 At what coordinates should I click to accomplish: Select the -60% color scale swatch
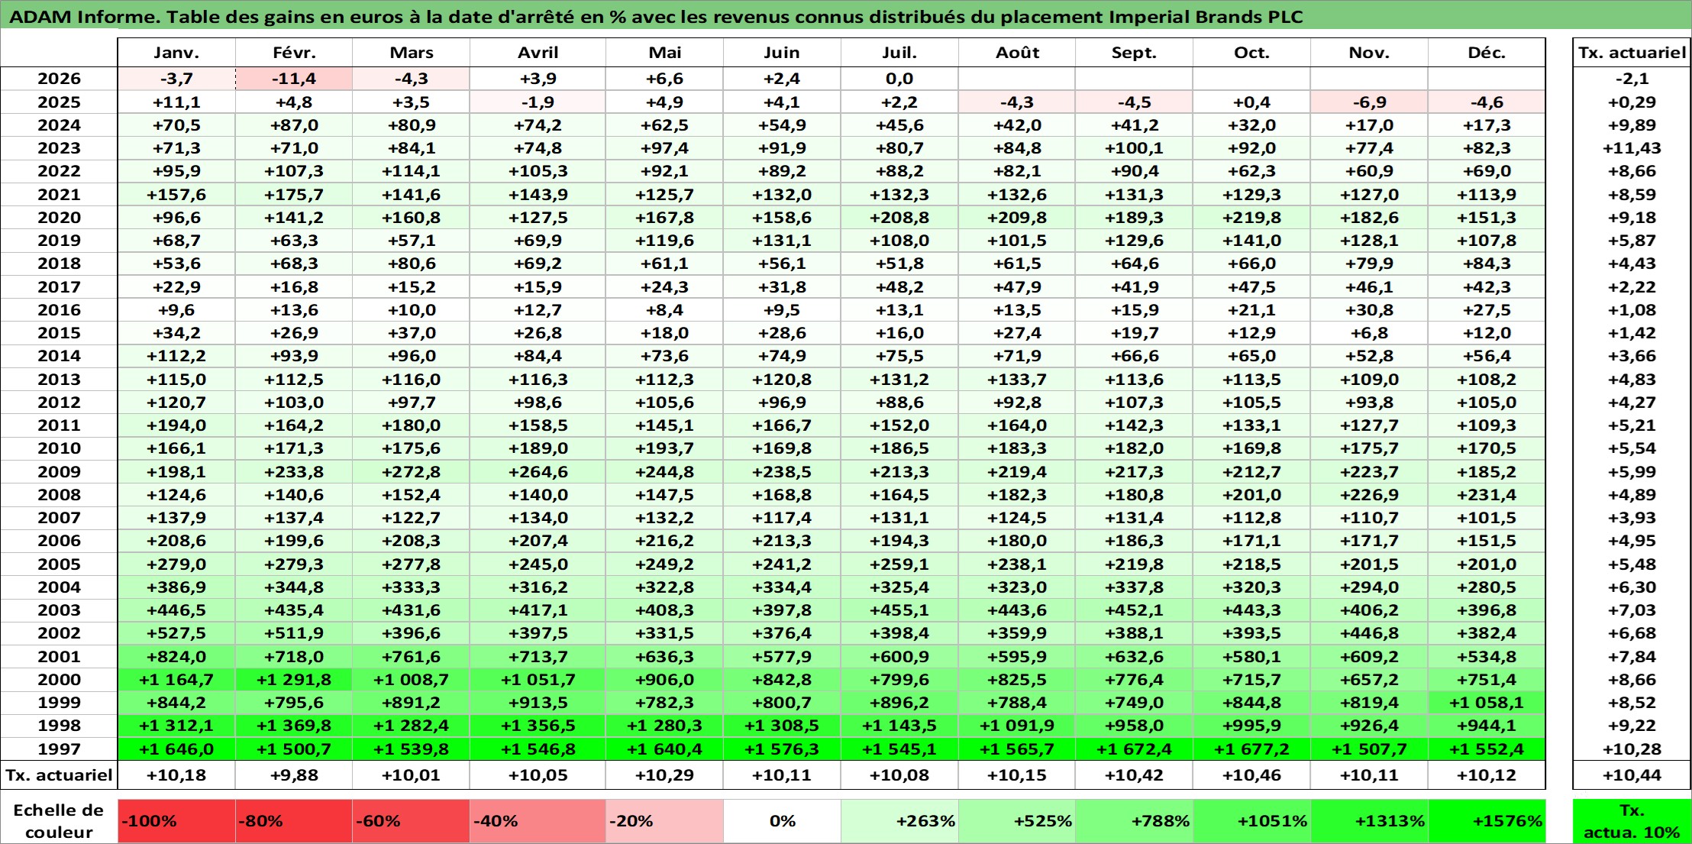pyautogui.click(x=411, y=821)
